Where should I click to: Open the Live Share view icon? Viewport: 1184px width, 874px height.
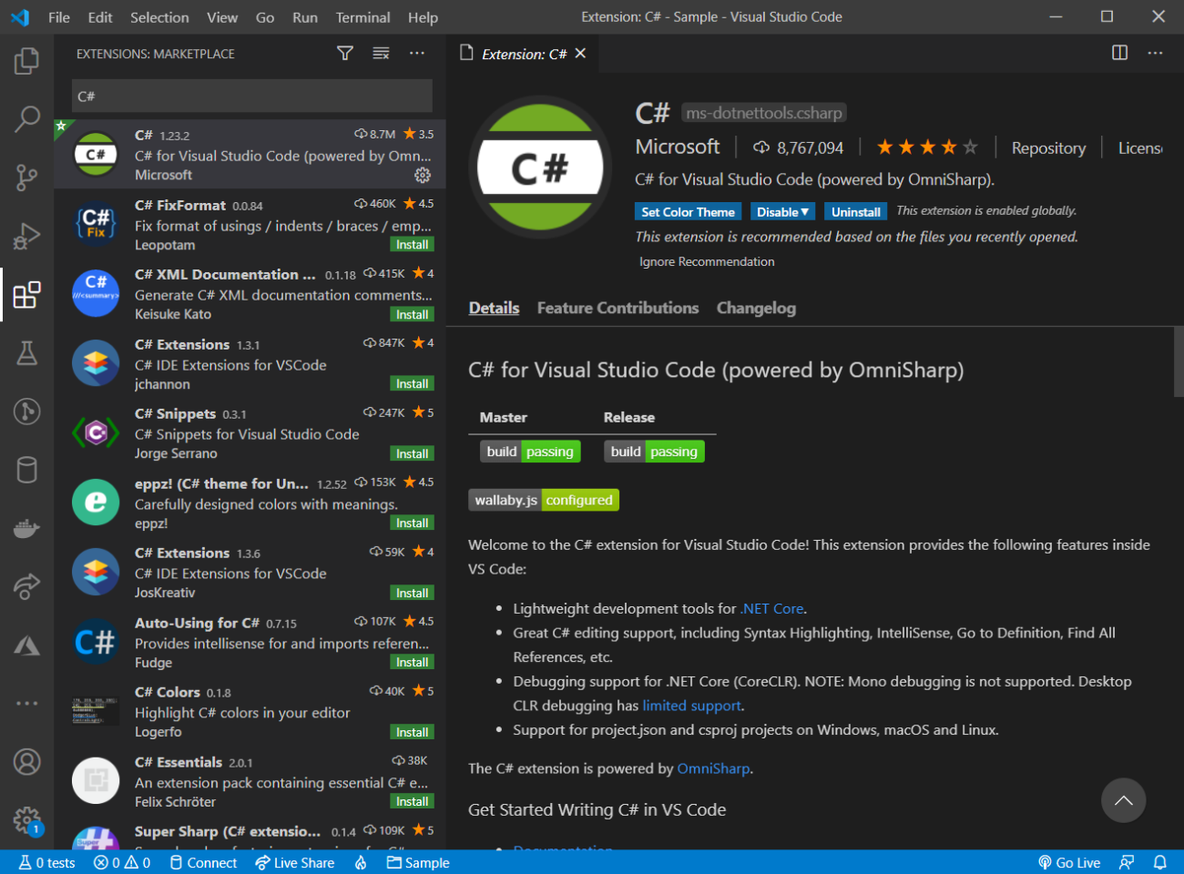coord(26,587)
